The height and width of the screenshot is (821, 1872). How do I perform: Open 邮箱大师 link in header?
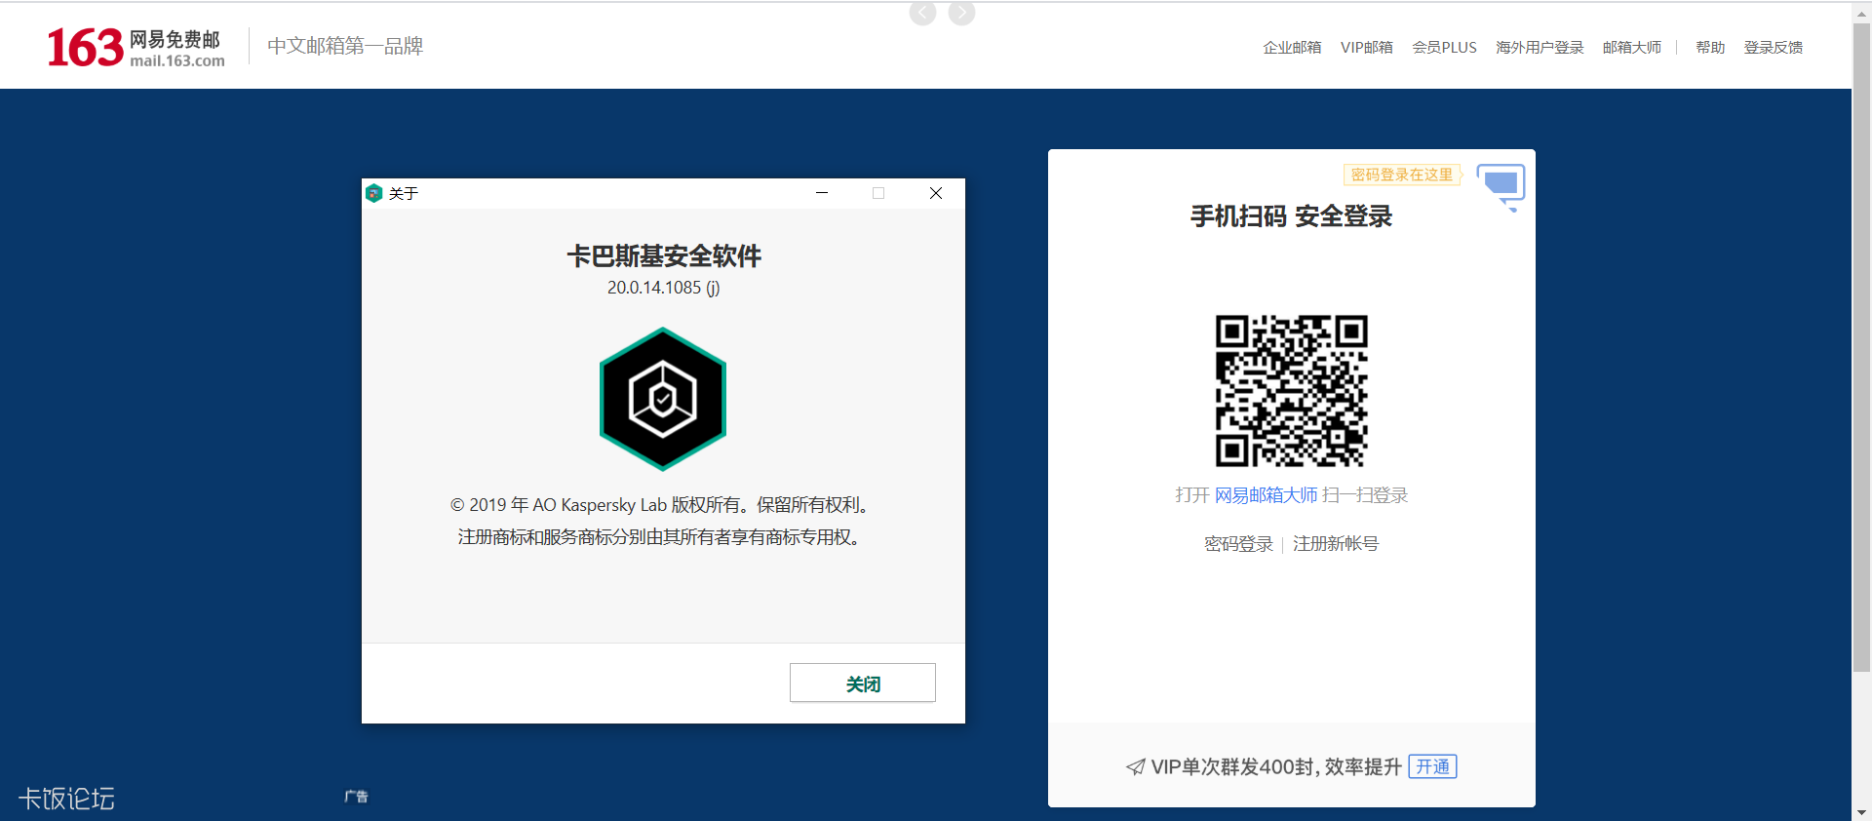pyautogui.click(x=1631, y=47)
